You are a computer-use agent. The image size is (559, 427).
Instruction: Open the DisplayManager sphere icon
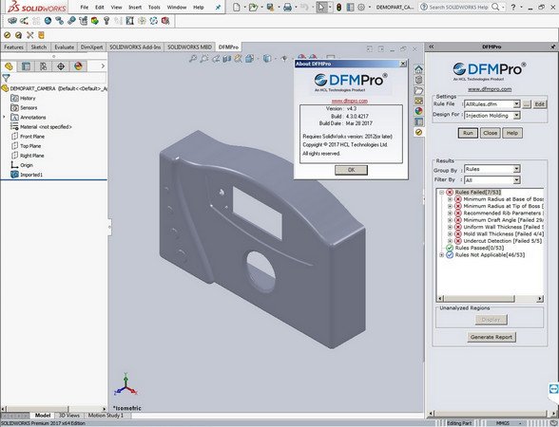pos(78,66)
